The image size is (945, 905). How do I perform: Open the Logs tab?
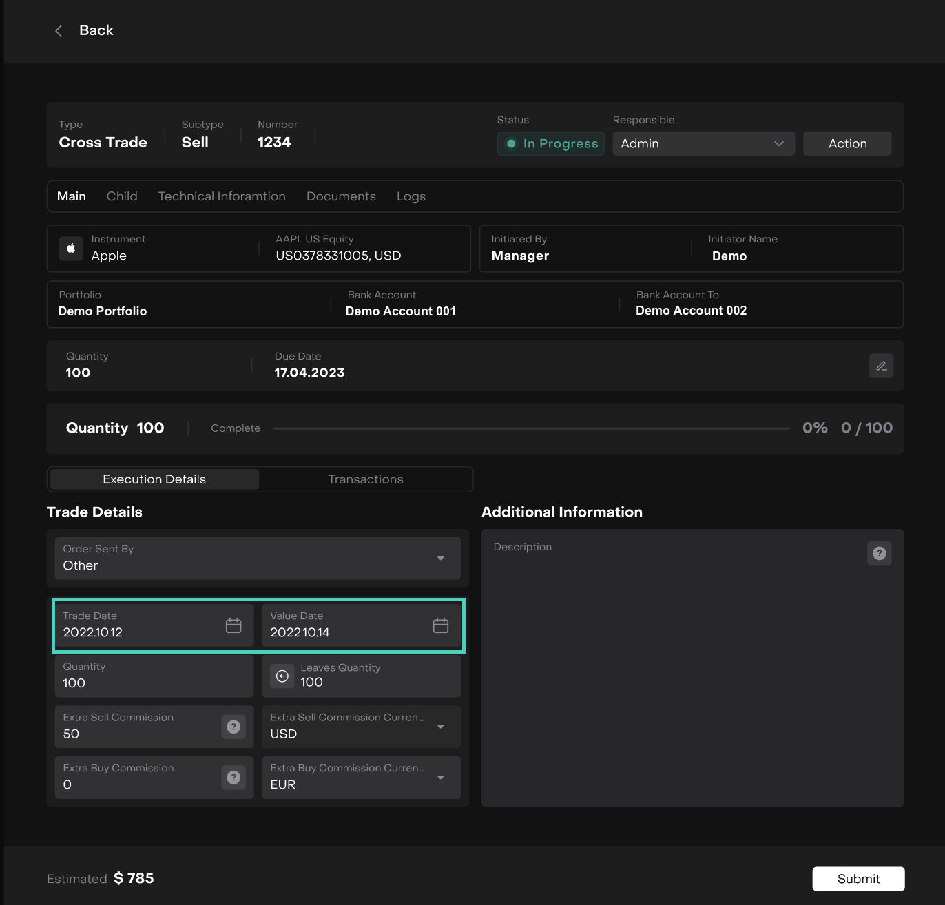[411, 196]
